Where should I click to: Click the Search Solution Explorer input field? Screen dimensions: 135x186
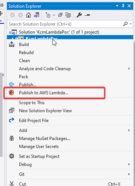[x=65, y=24]
